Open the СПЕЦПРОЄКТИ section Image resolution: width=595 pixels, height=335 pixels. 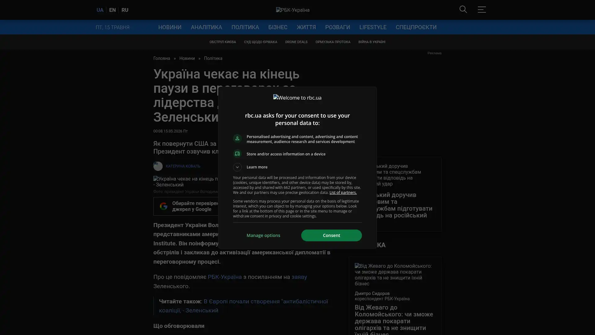click(416, 27)
